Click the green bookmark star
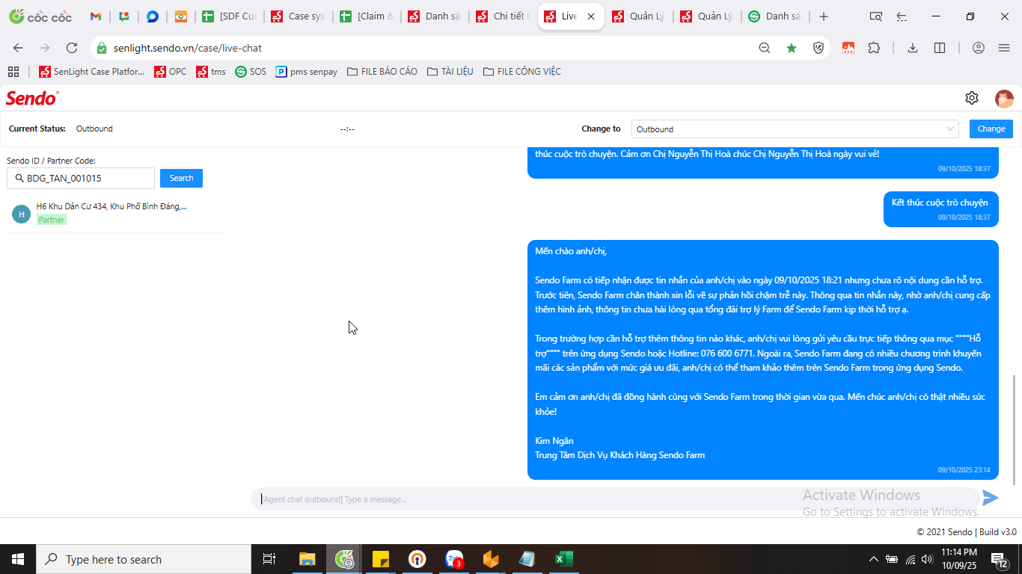1022x574 pixels. (792, 48)
